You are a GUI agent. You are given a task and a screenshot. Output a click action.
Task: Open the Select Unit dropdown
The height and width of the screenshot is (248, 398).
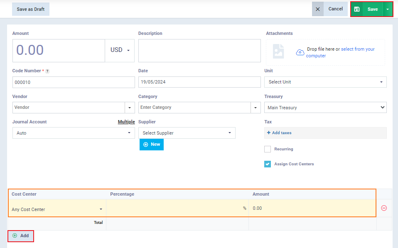coord(325,82)
